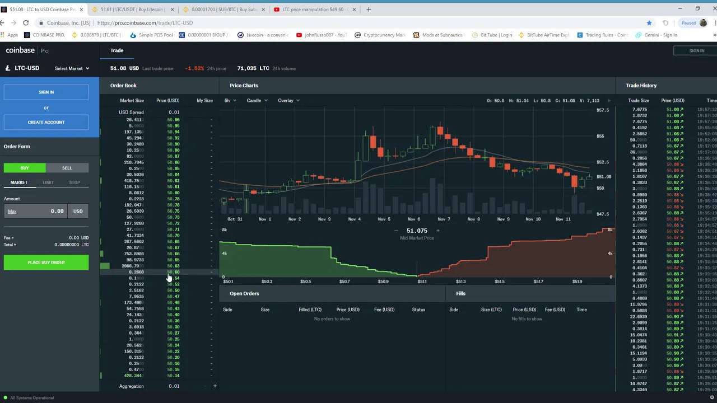
Task: Click the Trade History panel title
Action: 641,86
